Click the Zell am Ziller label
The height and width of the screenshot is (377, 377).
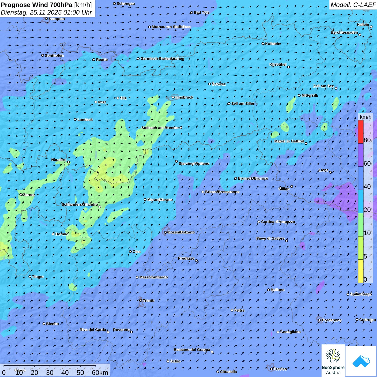pos(243,103)
